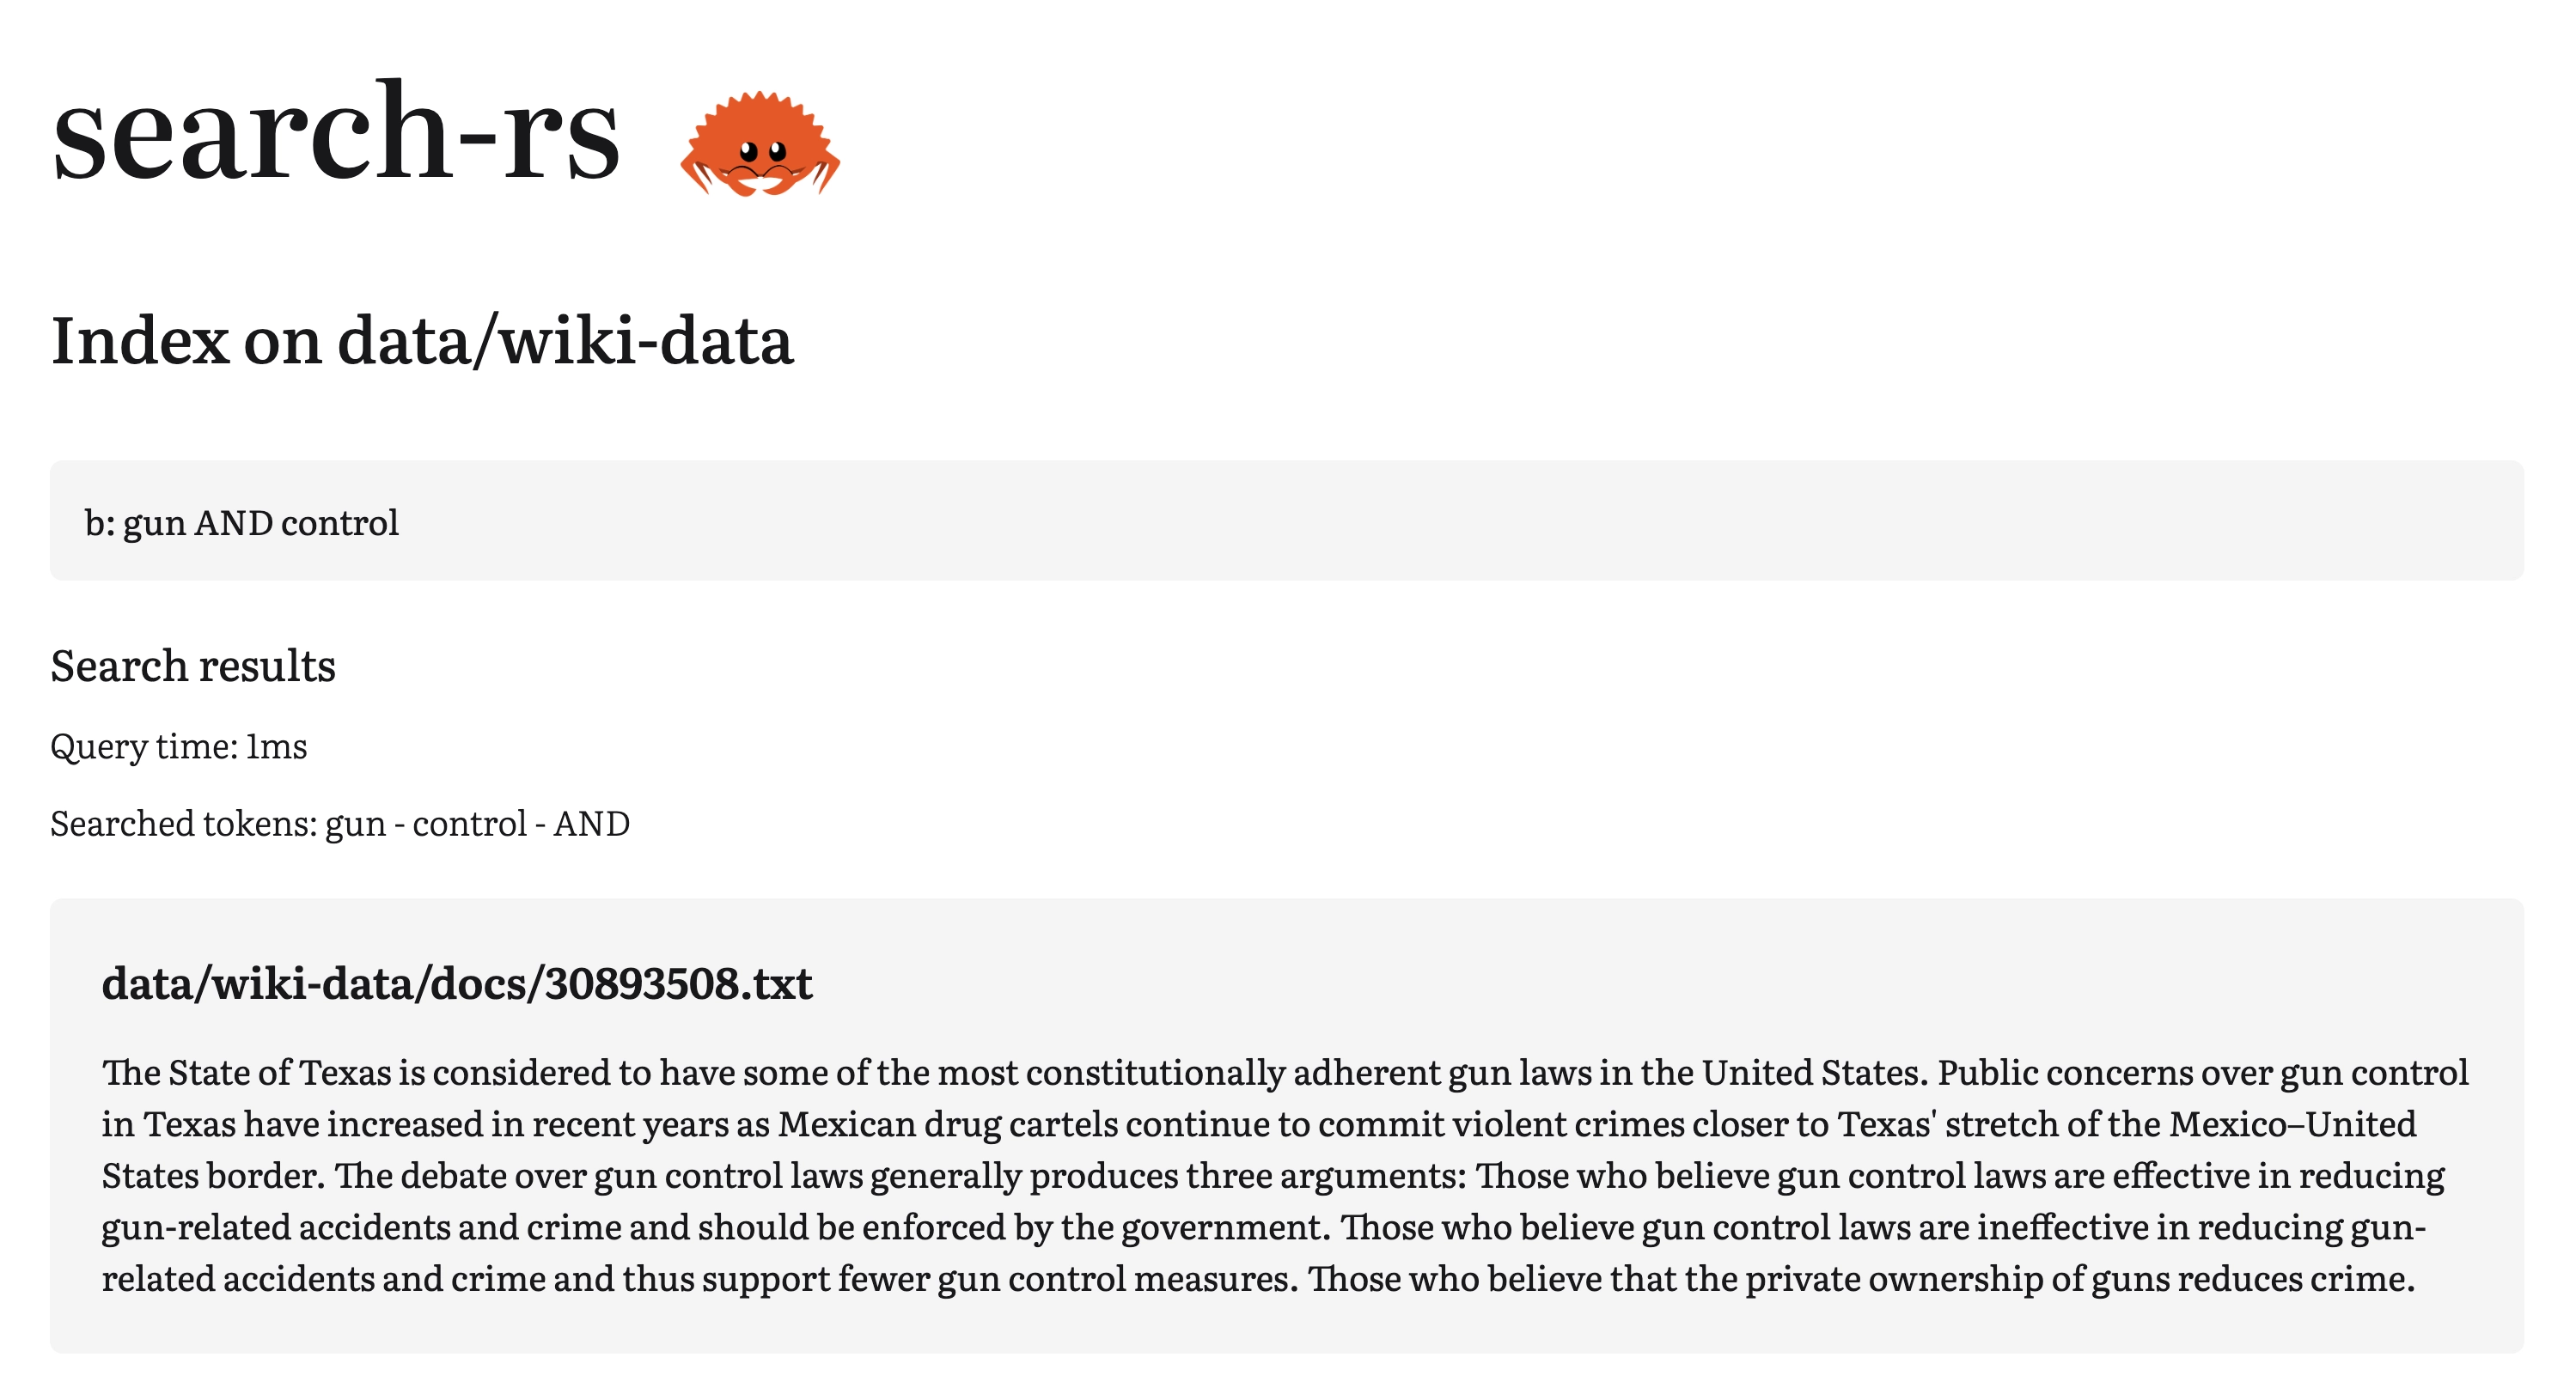Click the "gun" token in Searched tokens
This screenshot has width=2576, height=1400.
[x=355, y=825]
